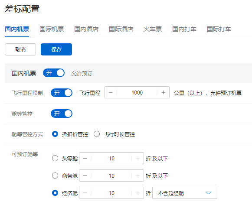Switch to the 国际机票 tab
Image resolution: width=252 pixels, height=205 pixels.
pos(52,29)
